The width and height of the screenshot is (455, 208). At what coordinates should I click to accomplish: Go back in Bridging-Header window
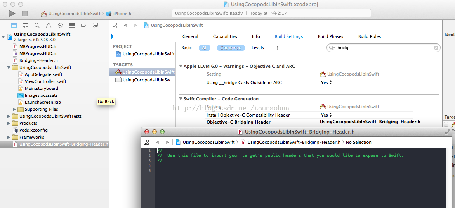(158, 142)
